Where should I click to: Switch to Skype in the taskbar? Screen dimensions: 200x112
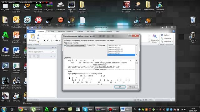point(88,109)
